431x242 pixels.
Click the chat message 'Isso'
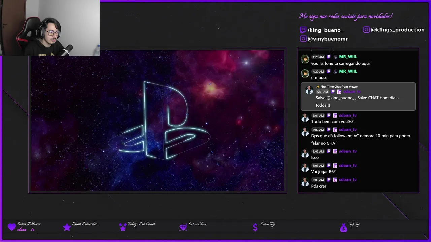315,157
